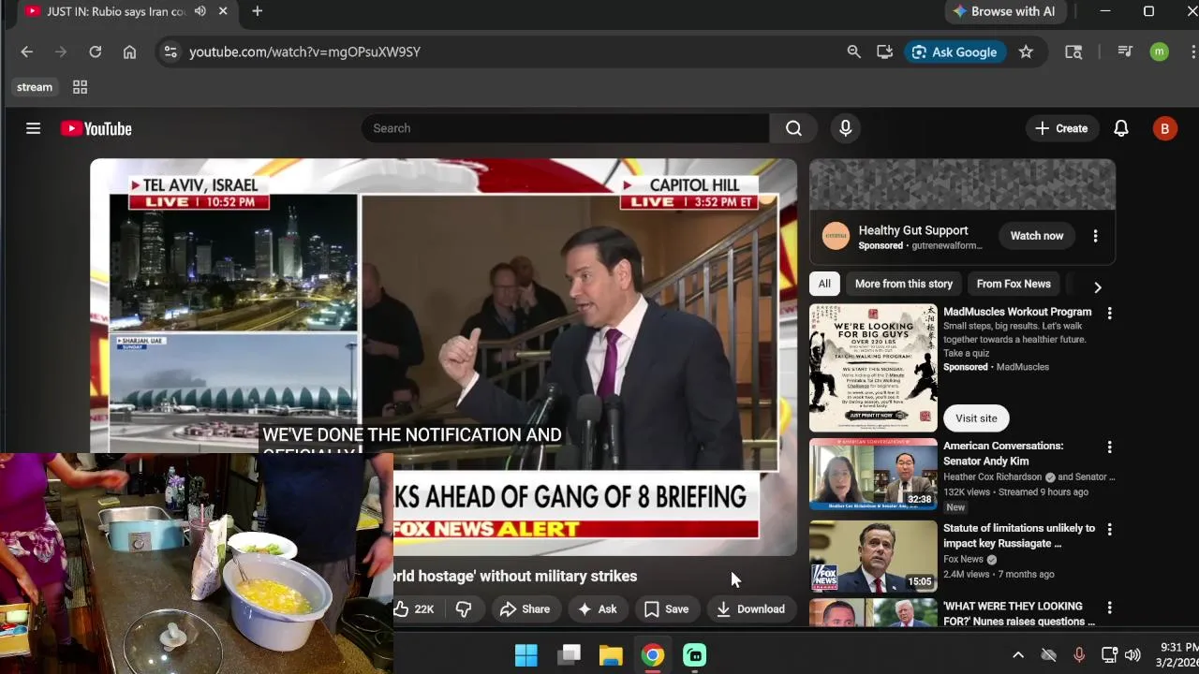View site information icon in address bar

pos(170,51)
